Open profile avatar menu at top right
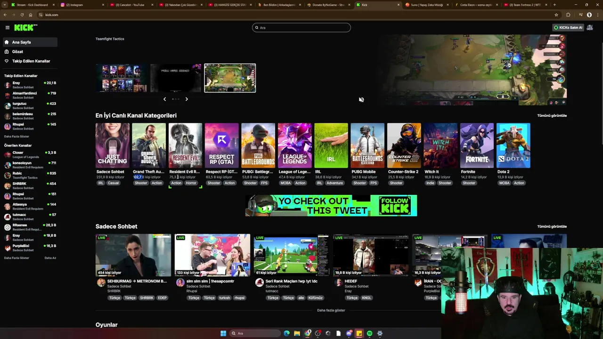The height and width of the screenshot is (339, 603). click(590, 28)
